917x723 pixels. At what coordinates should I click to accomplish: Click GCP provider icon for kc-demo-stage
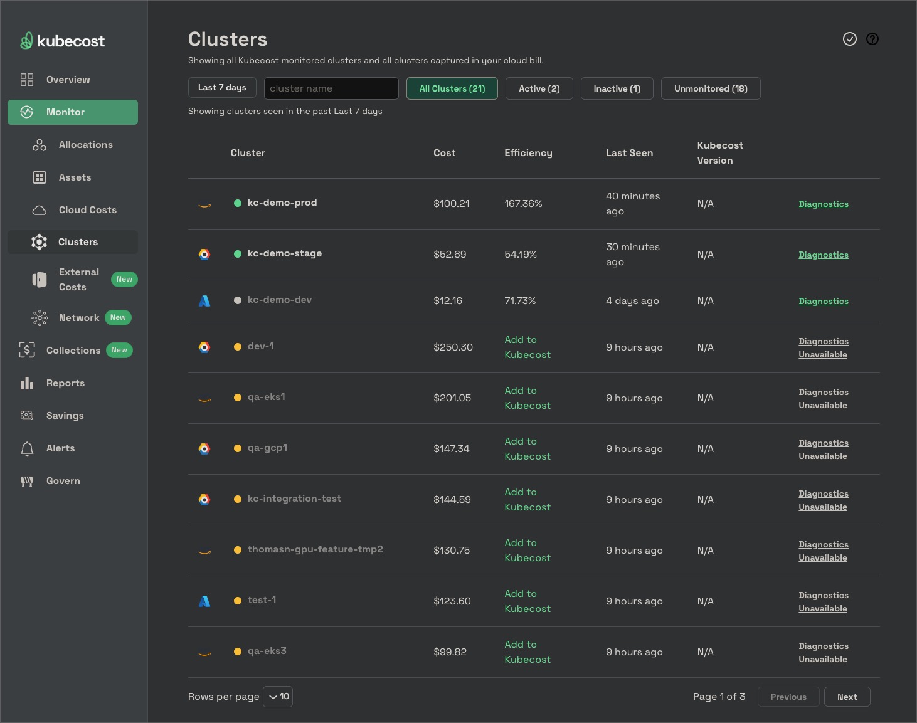tap(204, 255)
